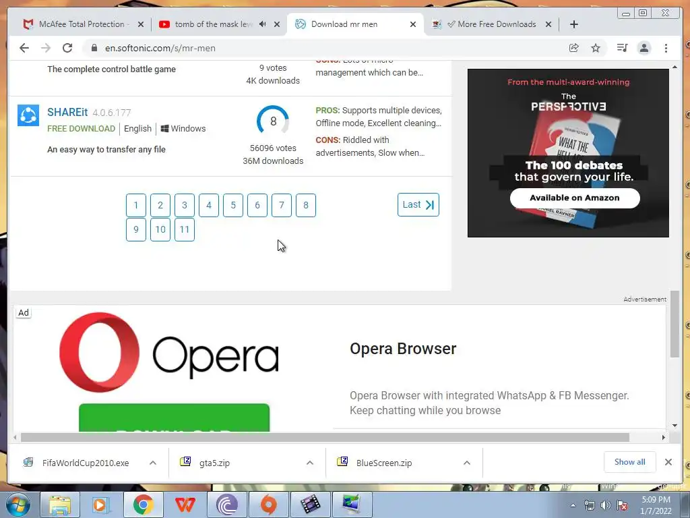
Task: Close the More Free Downloads tab
Action: pos(548,24)
